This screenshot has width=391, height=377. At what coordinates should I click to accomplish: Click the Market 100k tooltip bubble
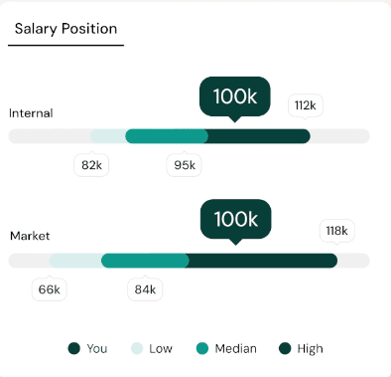point(236,219)
